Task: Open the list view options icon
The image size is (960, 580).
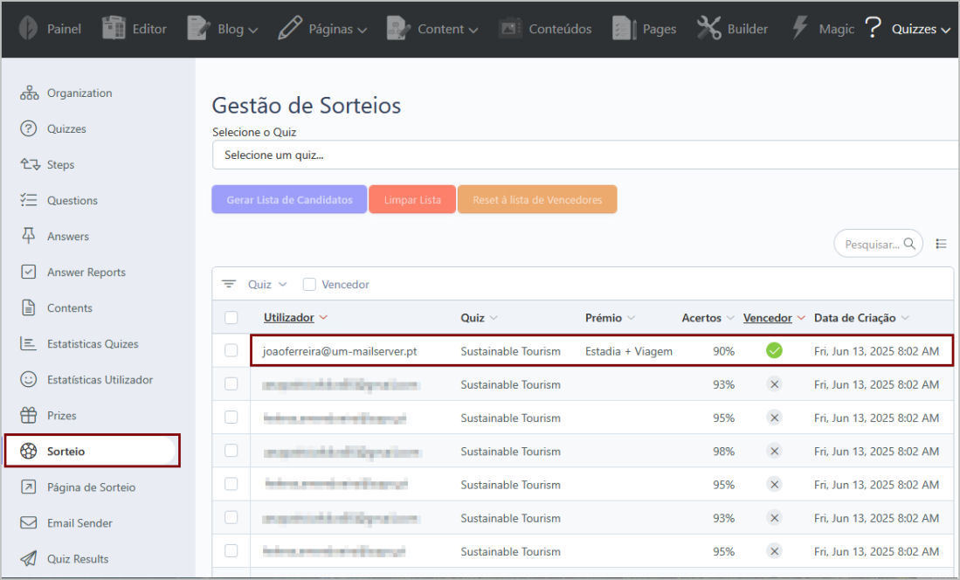Action: 941,244
